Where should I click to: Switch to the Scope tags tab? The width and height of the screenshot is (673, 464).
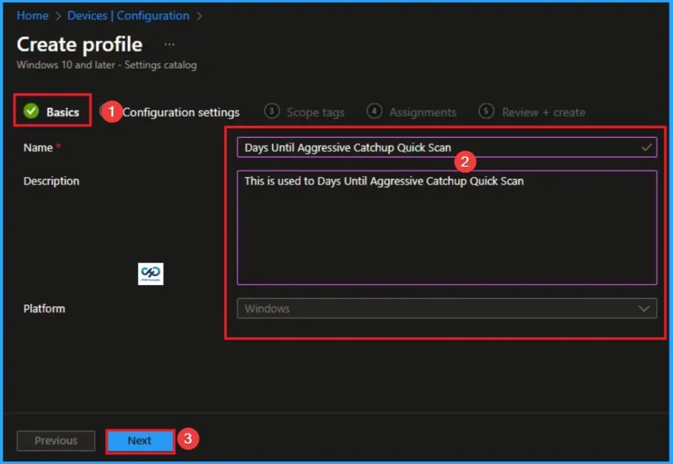pos(315,112)
